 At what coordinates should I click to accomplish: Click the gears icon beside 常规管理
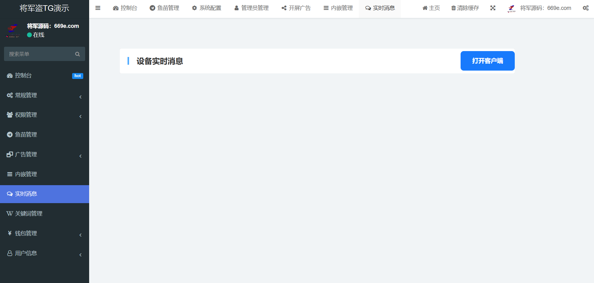point(10,95)
